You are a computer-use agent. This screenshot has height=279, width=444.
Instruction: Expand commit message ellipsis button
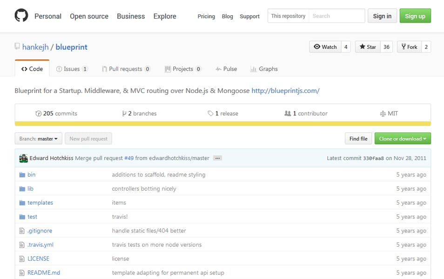[x=217, y=158]
